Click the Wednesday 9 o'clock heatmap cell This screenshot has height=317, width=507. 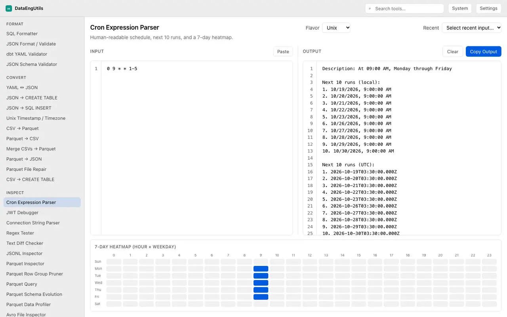click(261, 283)
